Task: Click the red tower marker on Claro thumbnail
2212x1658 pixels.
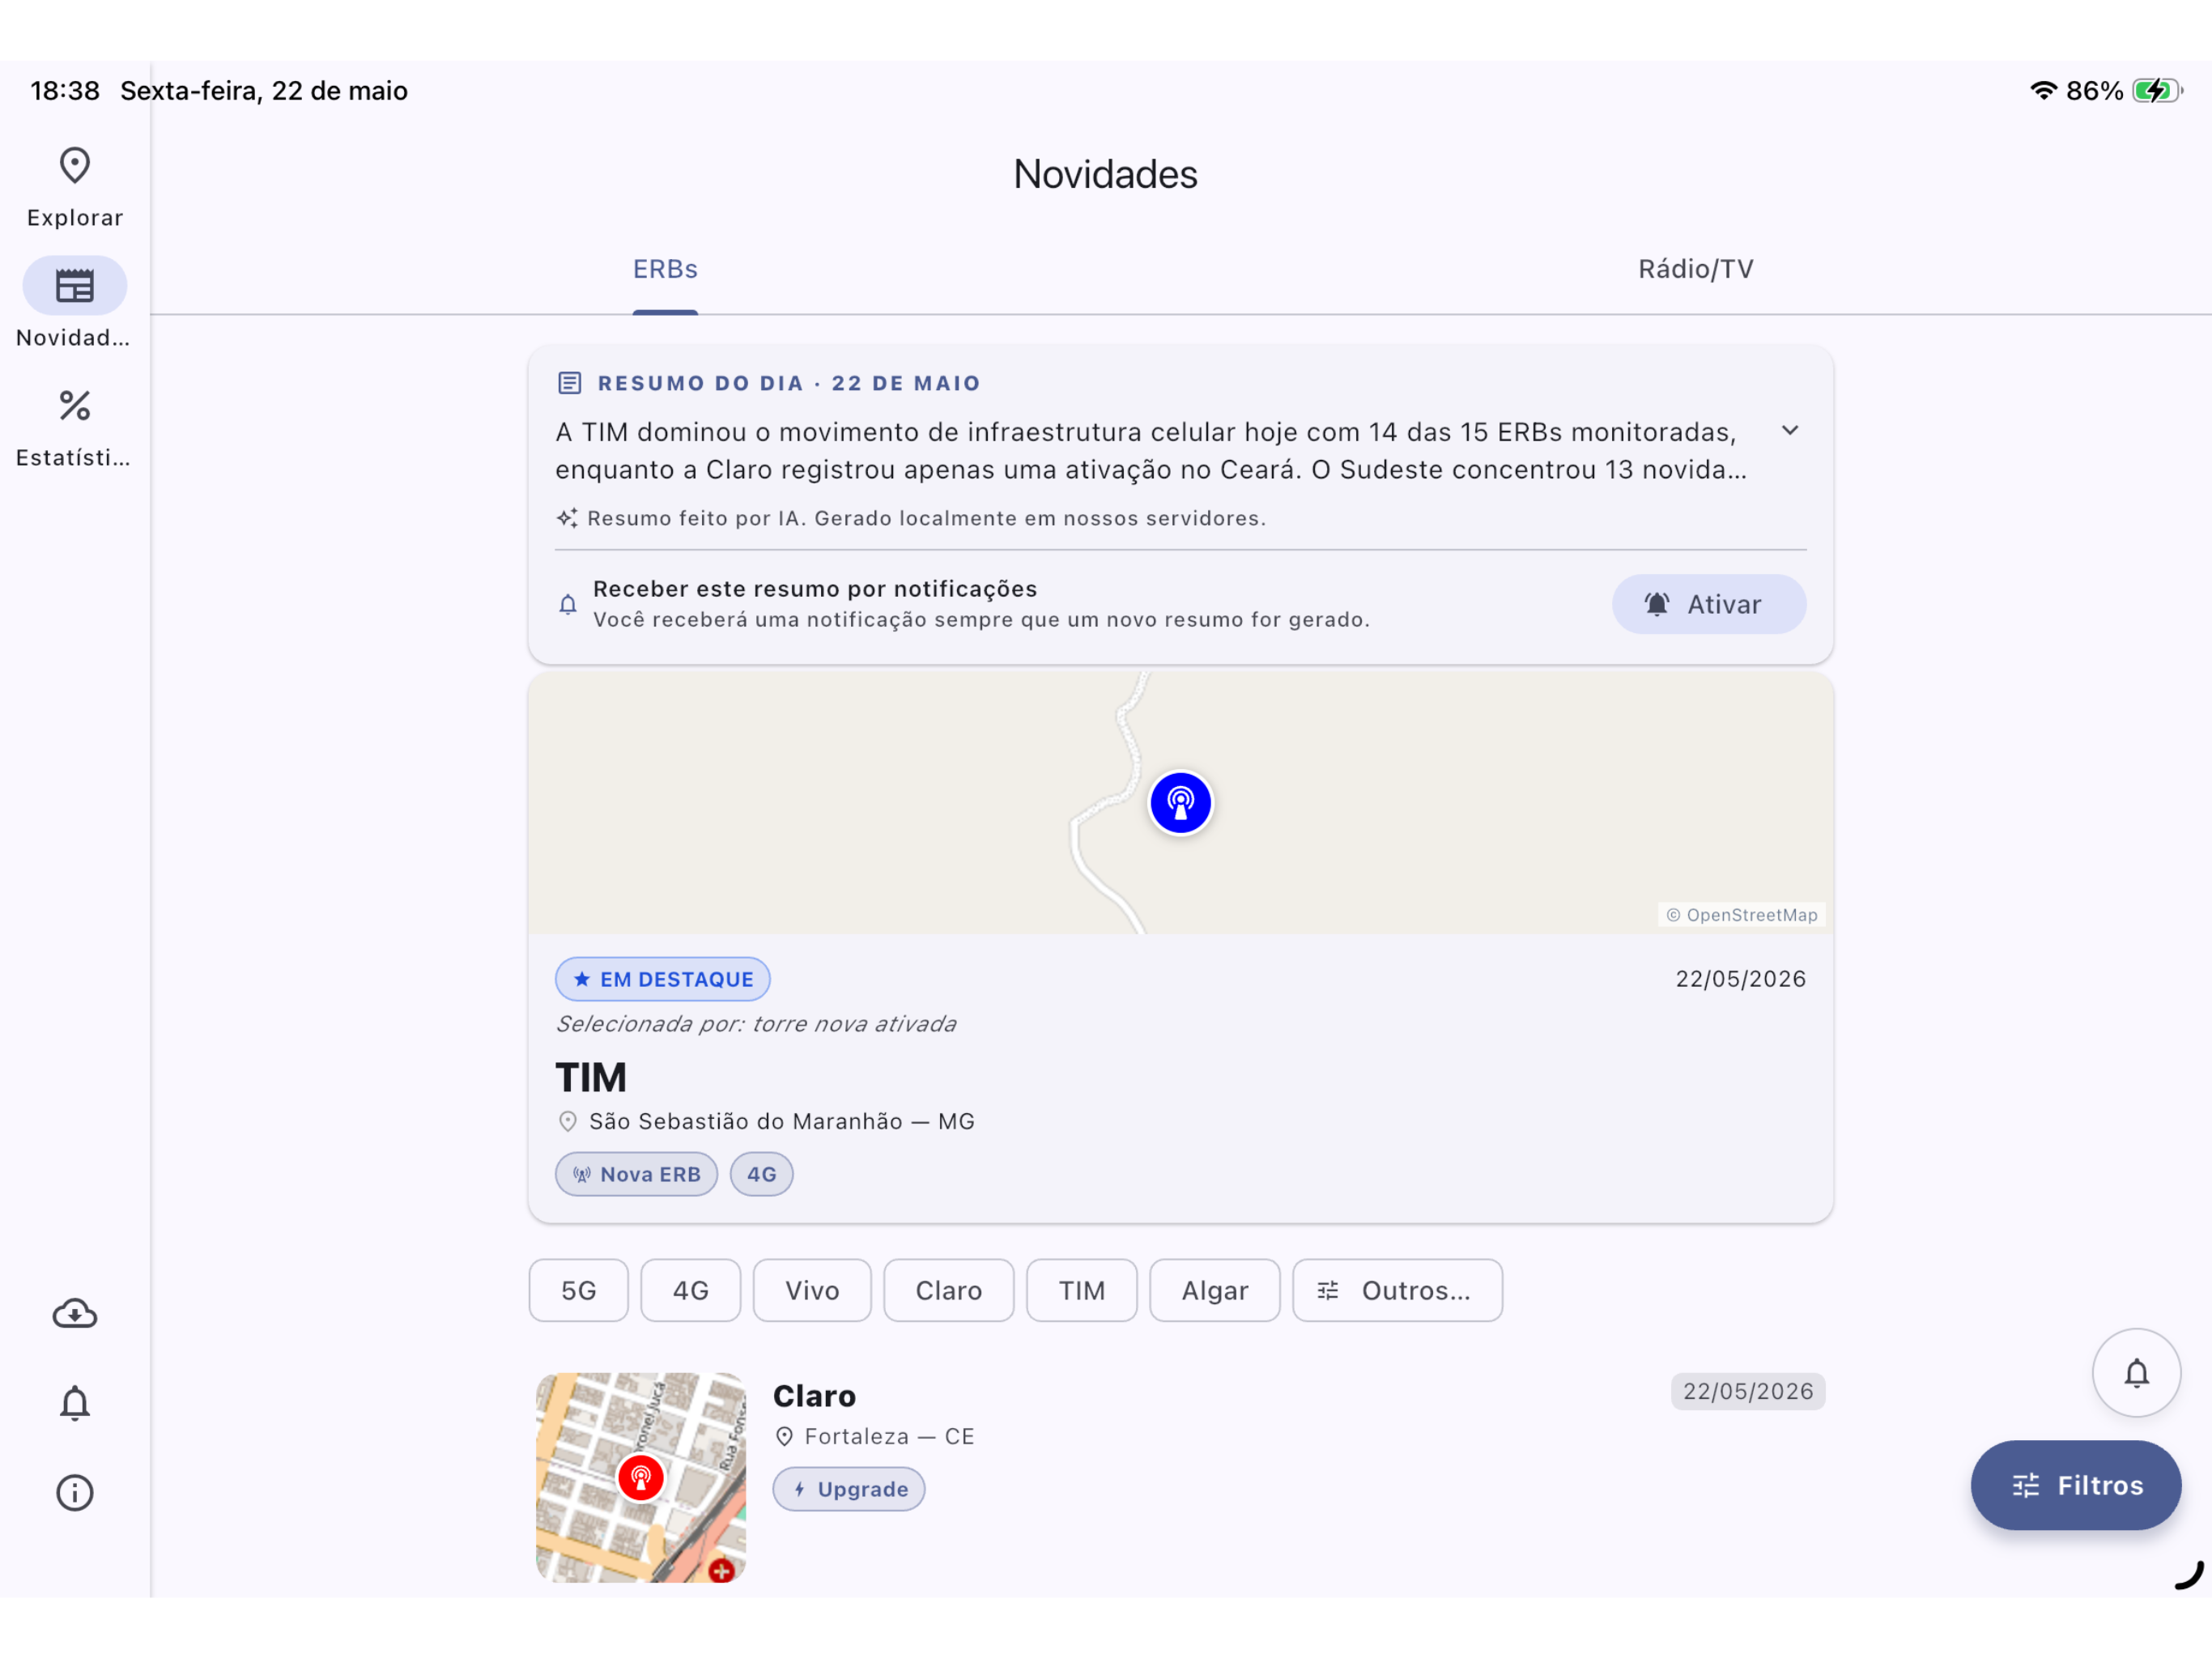Action: pos(641,1477)
